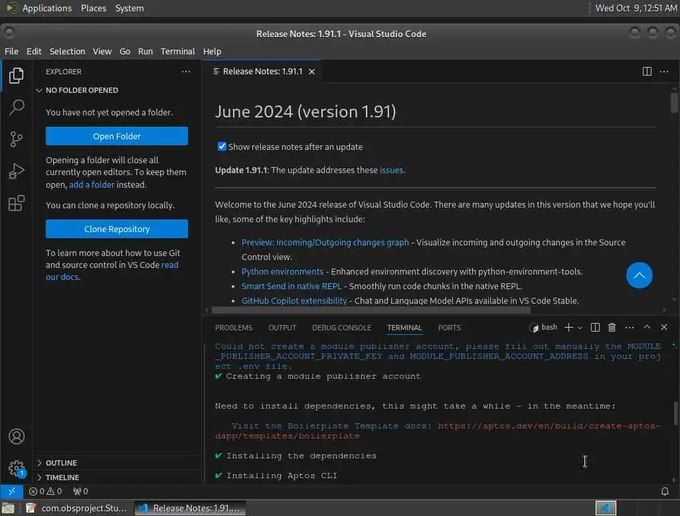The image size is (680, 516).
Task: Open the Accounts icon in activity bar
Action: tap(16, 436)
